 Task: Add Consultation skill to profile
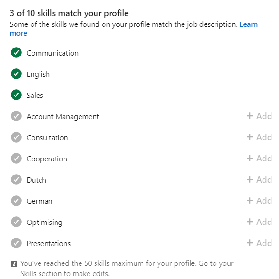point(259,137)
